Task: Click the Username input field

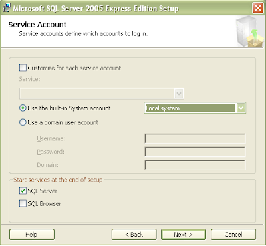Action: [x=195, y=138]
